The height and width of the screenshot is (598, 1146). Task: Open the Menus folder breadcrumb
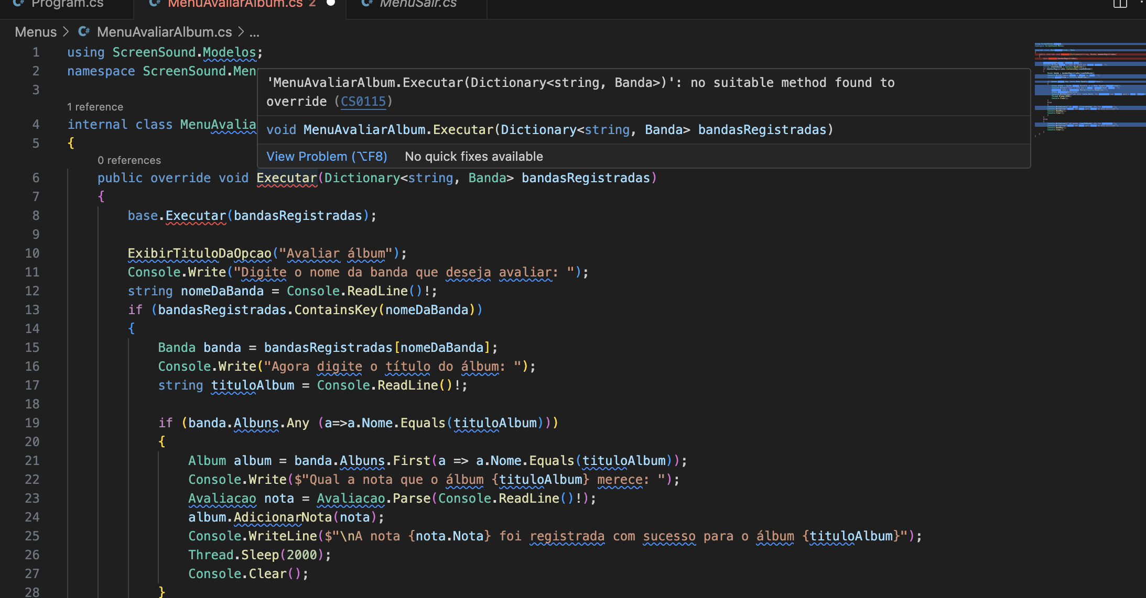pyautogui.click(x=36, y=32)
